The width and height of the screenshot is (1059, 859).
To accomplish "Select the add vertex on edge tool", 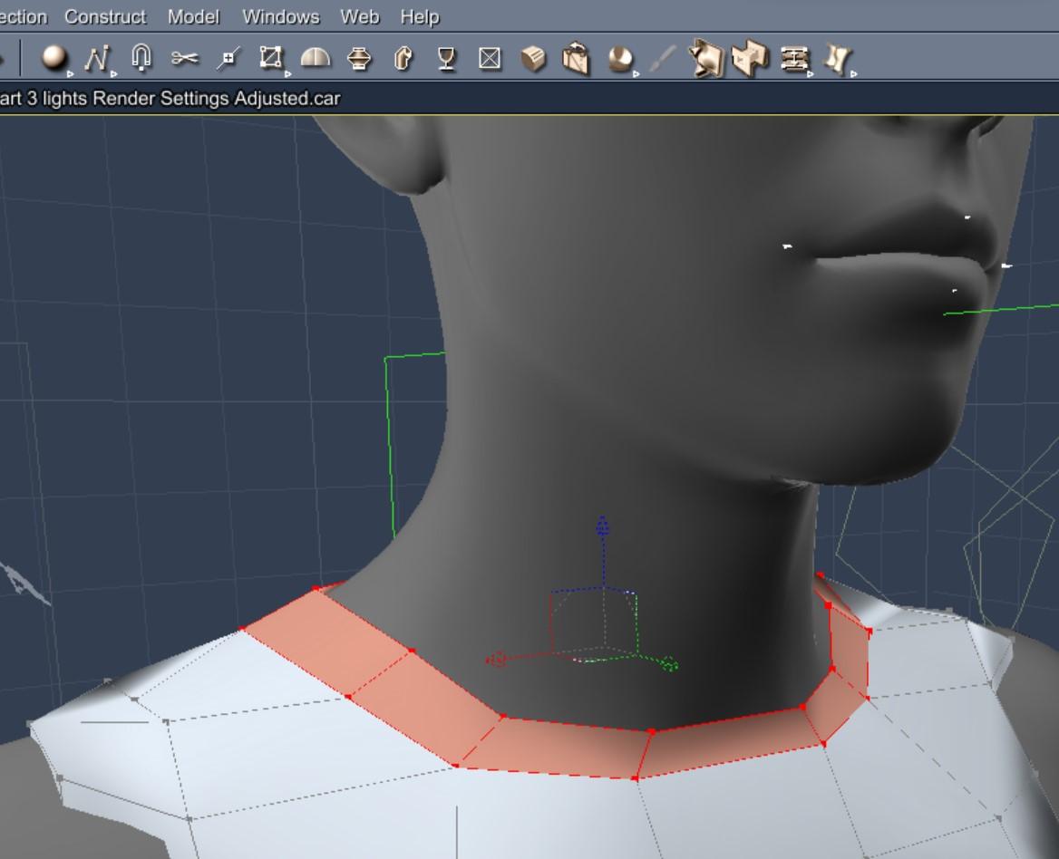I will coord(228,59).
